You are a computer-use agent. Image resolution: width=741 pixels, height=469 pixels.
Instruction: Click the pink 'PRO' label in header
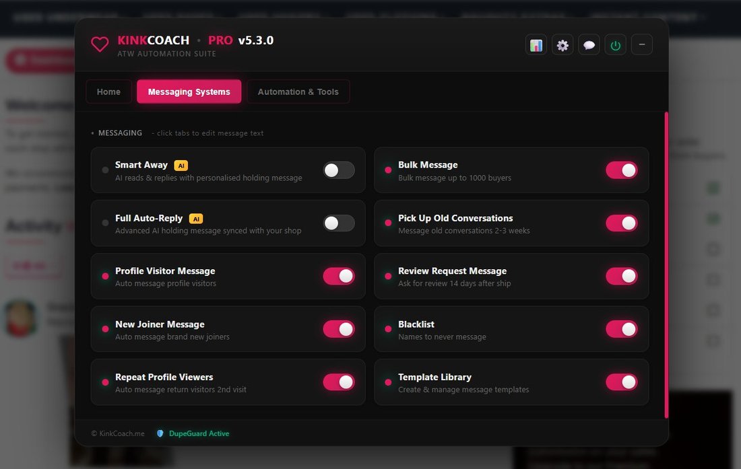pos(220,40)
